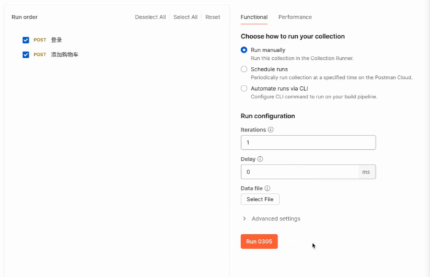Click the Deselect All link
The height and width of the screenshot is (277, 430).
point(150,17)
